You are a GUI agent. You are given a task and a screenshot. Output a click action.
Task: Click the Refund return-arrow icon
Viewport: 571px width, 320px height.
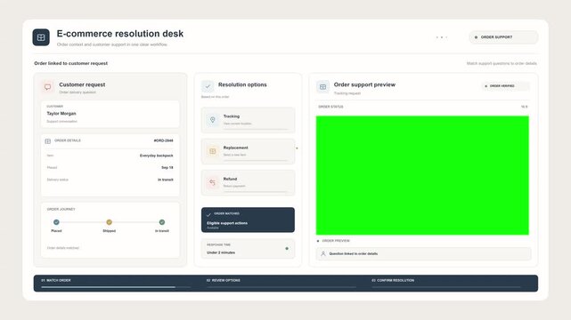coord(213,182)
